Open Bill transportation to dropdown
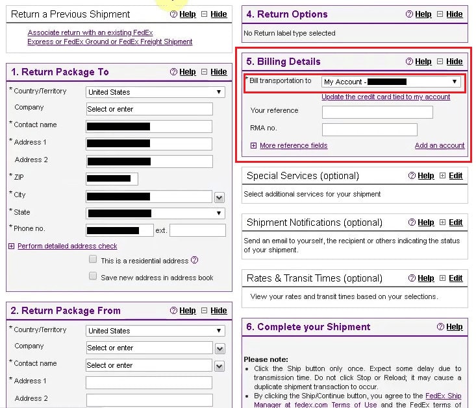Screen dimensions: 476x408 [391, 82]
